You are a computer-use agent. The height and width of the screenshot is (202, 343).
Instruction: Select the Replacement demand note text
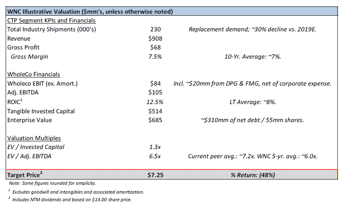point(252,29)
